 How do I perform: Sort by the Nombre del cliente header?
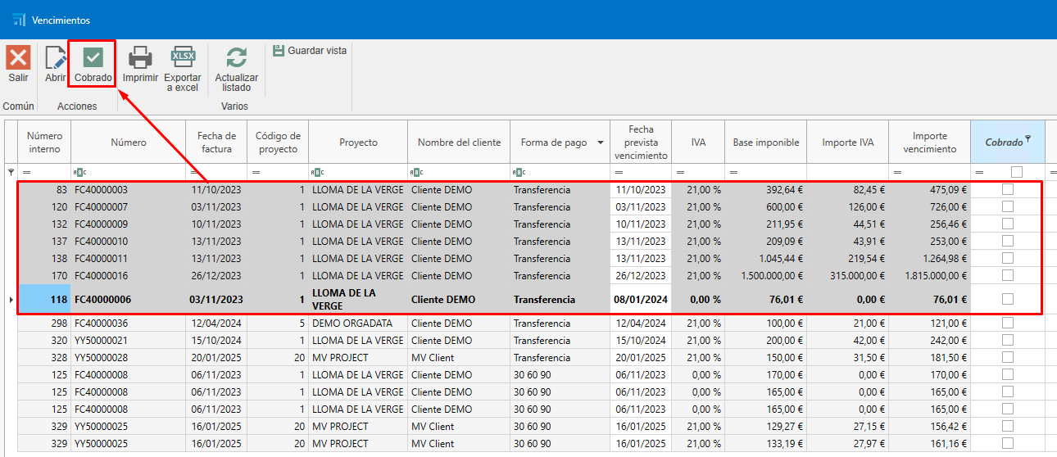(459, 142)
